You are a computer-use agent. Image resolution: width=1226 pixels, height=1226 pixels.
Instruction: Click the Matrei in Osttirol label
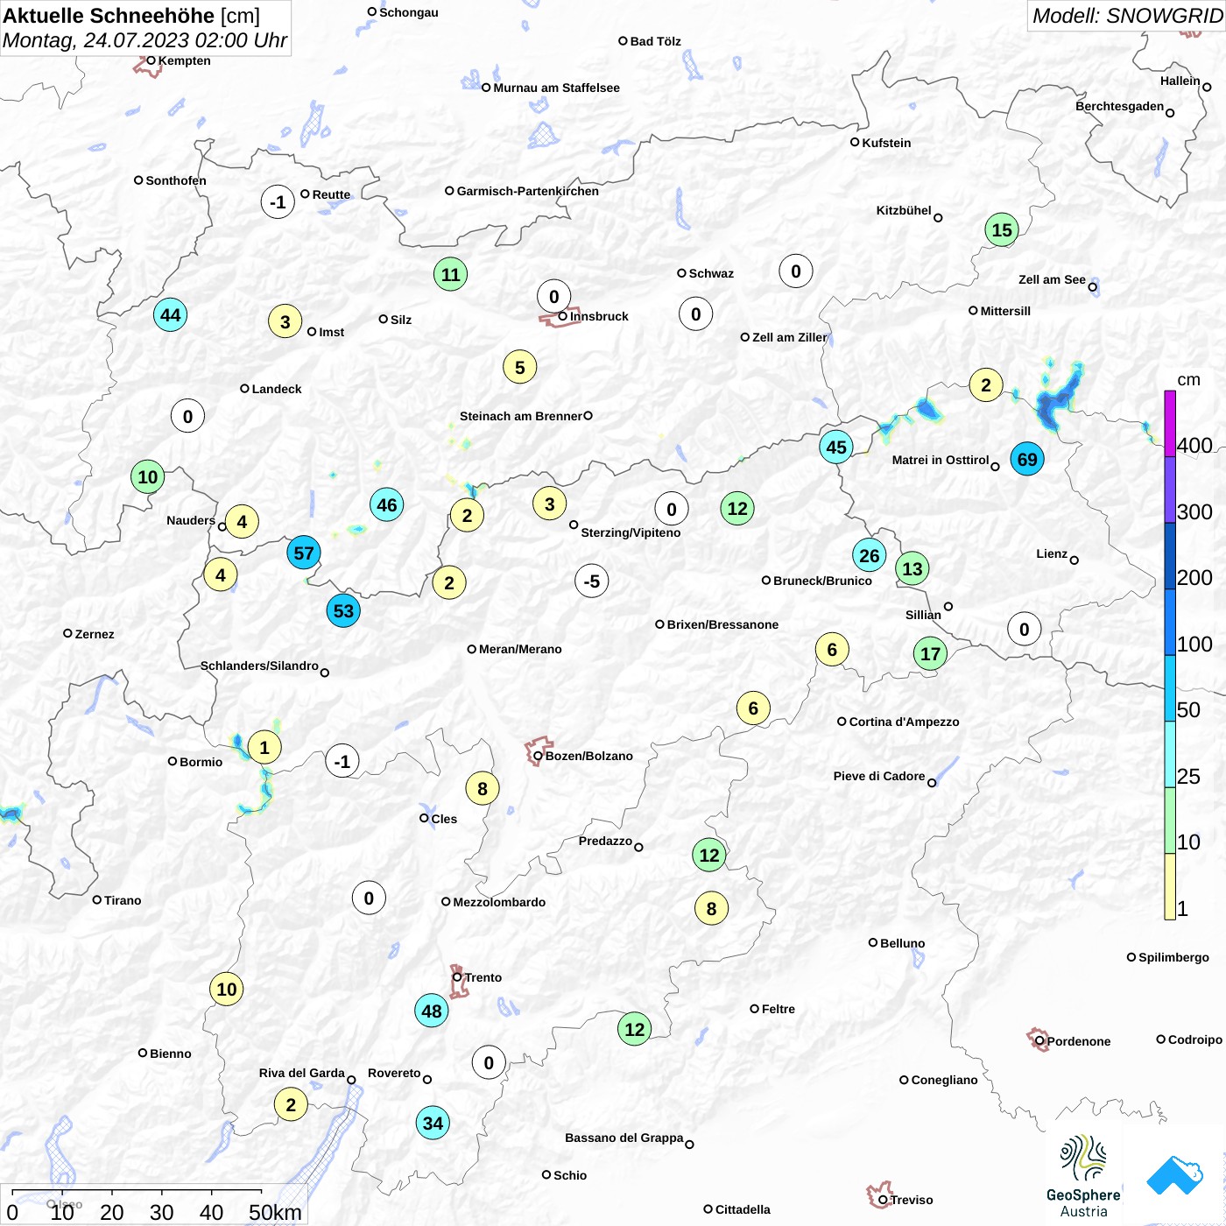(x=941, y=460)
